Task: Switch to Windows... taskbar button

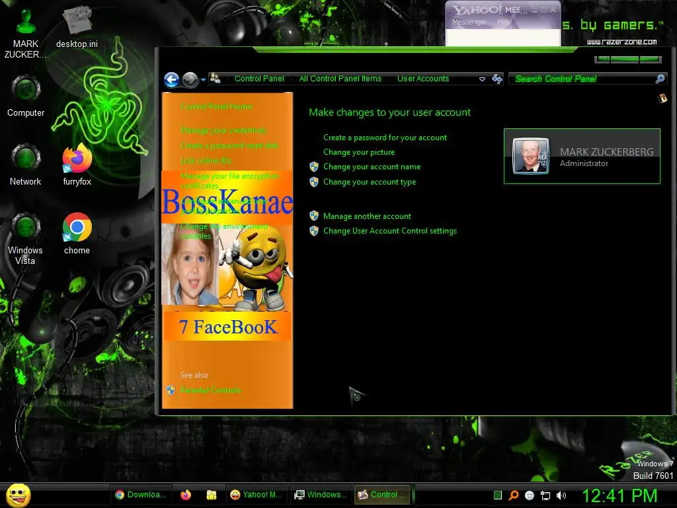Action: (x=320, y=495)
